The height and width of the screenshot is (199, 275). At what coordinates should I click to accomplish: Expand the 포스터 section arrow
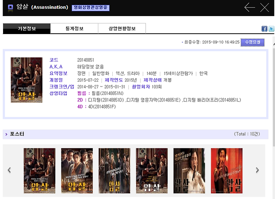click(6, 134)
